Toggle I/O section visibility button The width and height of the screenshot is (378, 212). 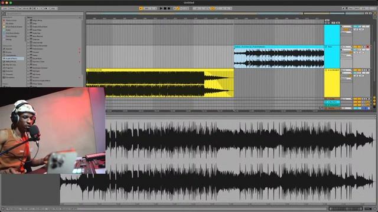pyautogui.click(x=374, y=98)
